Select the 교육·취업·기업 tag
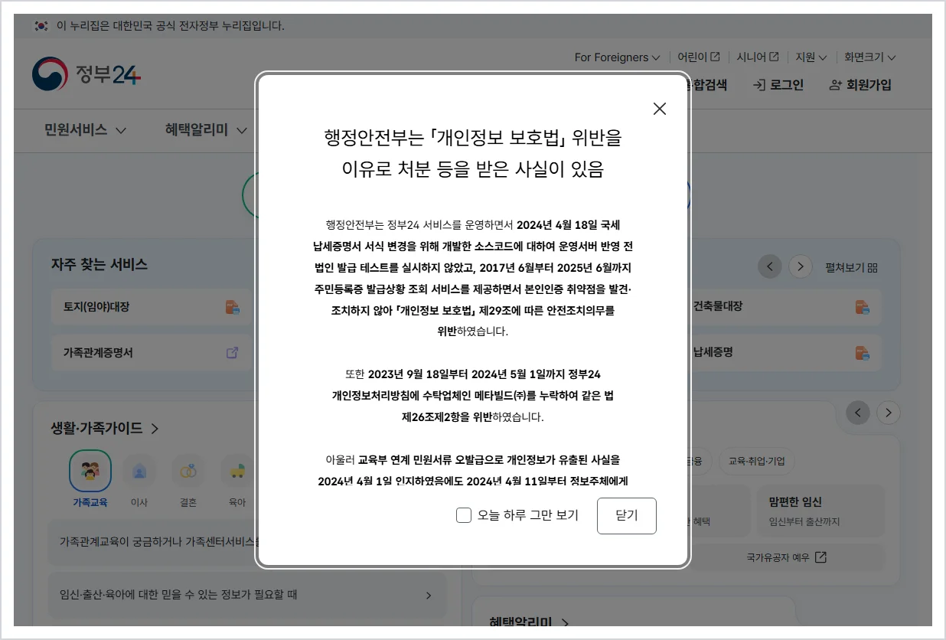 757,462
